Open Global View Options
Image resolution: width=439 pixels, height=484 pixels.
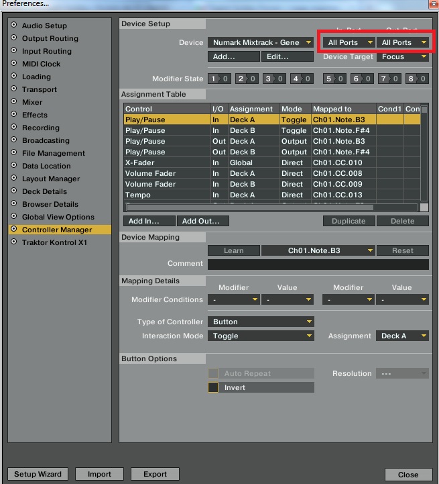(x=58, y=217)
